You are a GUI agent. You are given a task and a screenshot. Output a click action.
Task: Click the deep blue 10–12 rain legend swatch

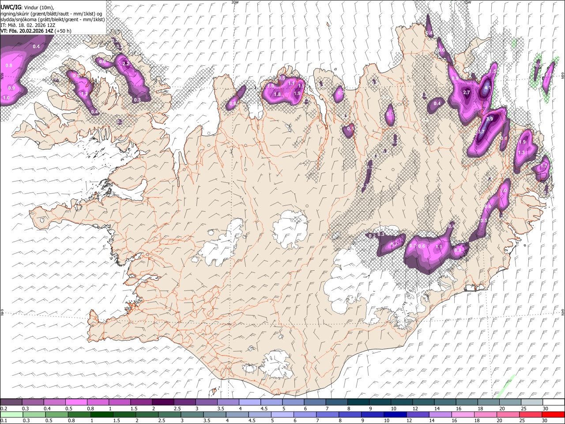pos(395,414)
